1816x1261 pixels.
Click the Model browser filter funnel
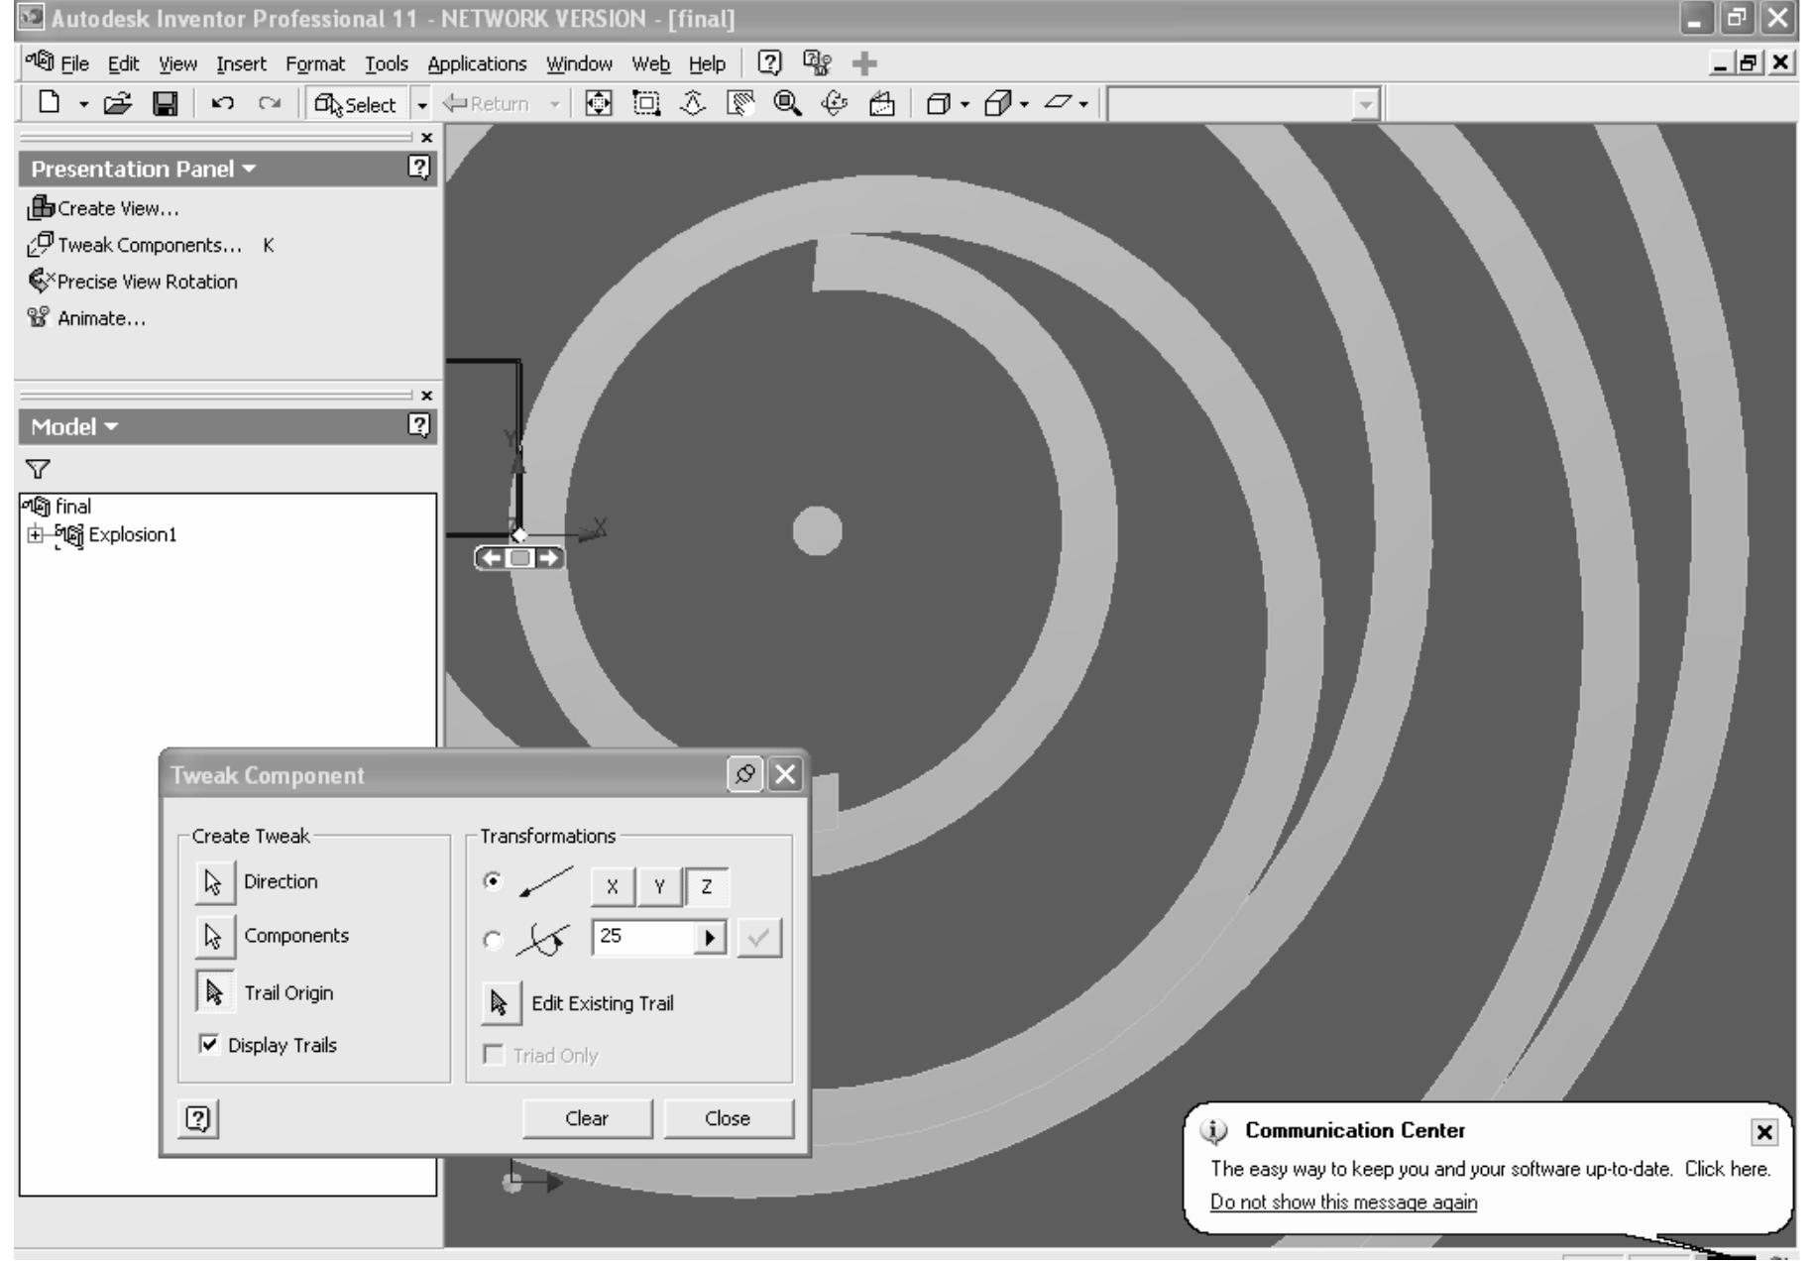(38, 469)
